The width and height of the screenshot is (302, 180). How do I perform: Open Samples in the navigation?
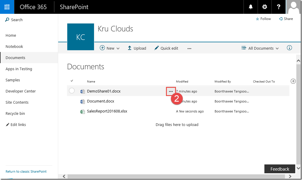click(13, 80)
